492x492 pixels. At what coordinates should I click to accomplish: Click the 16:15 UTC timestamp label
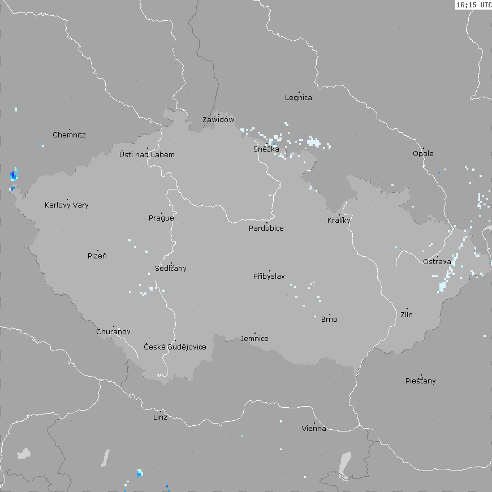(x=473, y=5)
